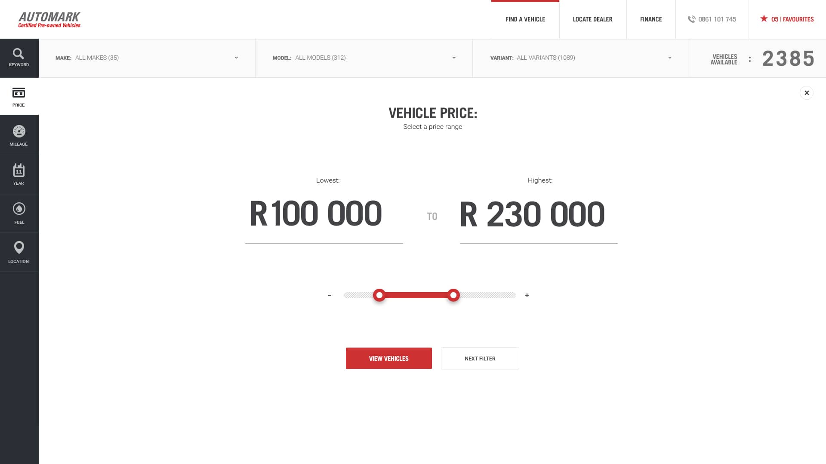Expand the ALL MAKES dropdown
The height and width of the screenshot is (464, 826).
[x=236, y=58]
